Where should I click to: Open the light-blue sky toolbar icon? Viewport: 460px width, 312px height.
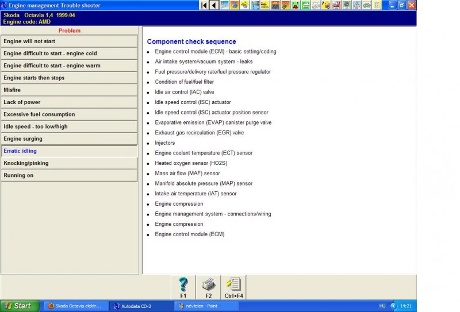pos(224,5)
